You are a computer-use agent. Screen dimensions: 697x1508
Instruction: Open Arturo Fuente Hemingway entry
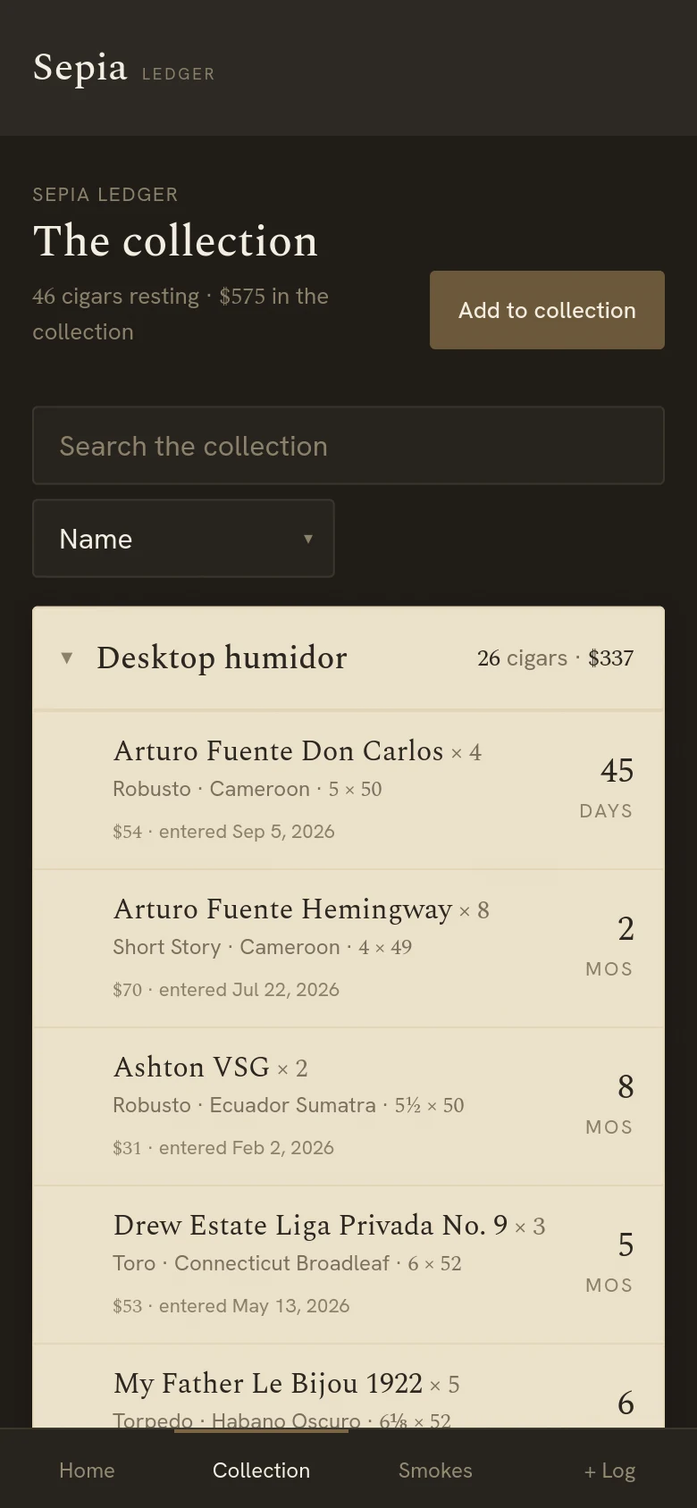tap(348, 949)
